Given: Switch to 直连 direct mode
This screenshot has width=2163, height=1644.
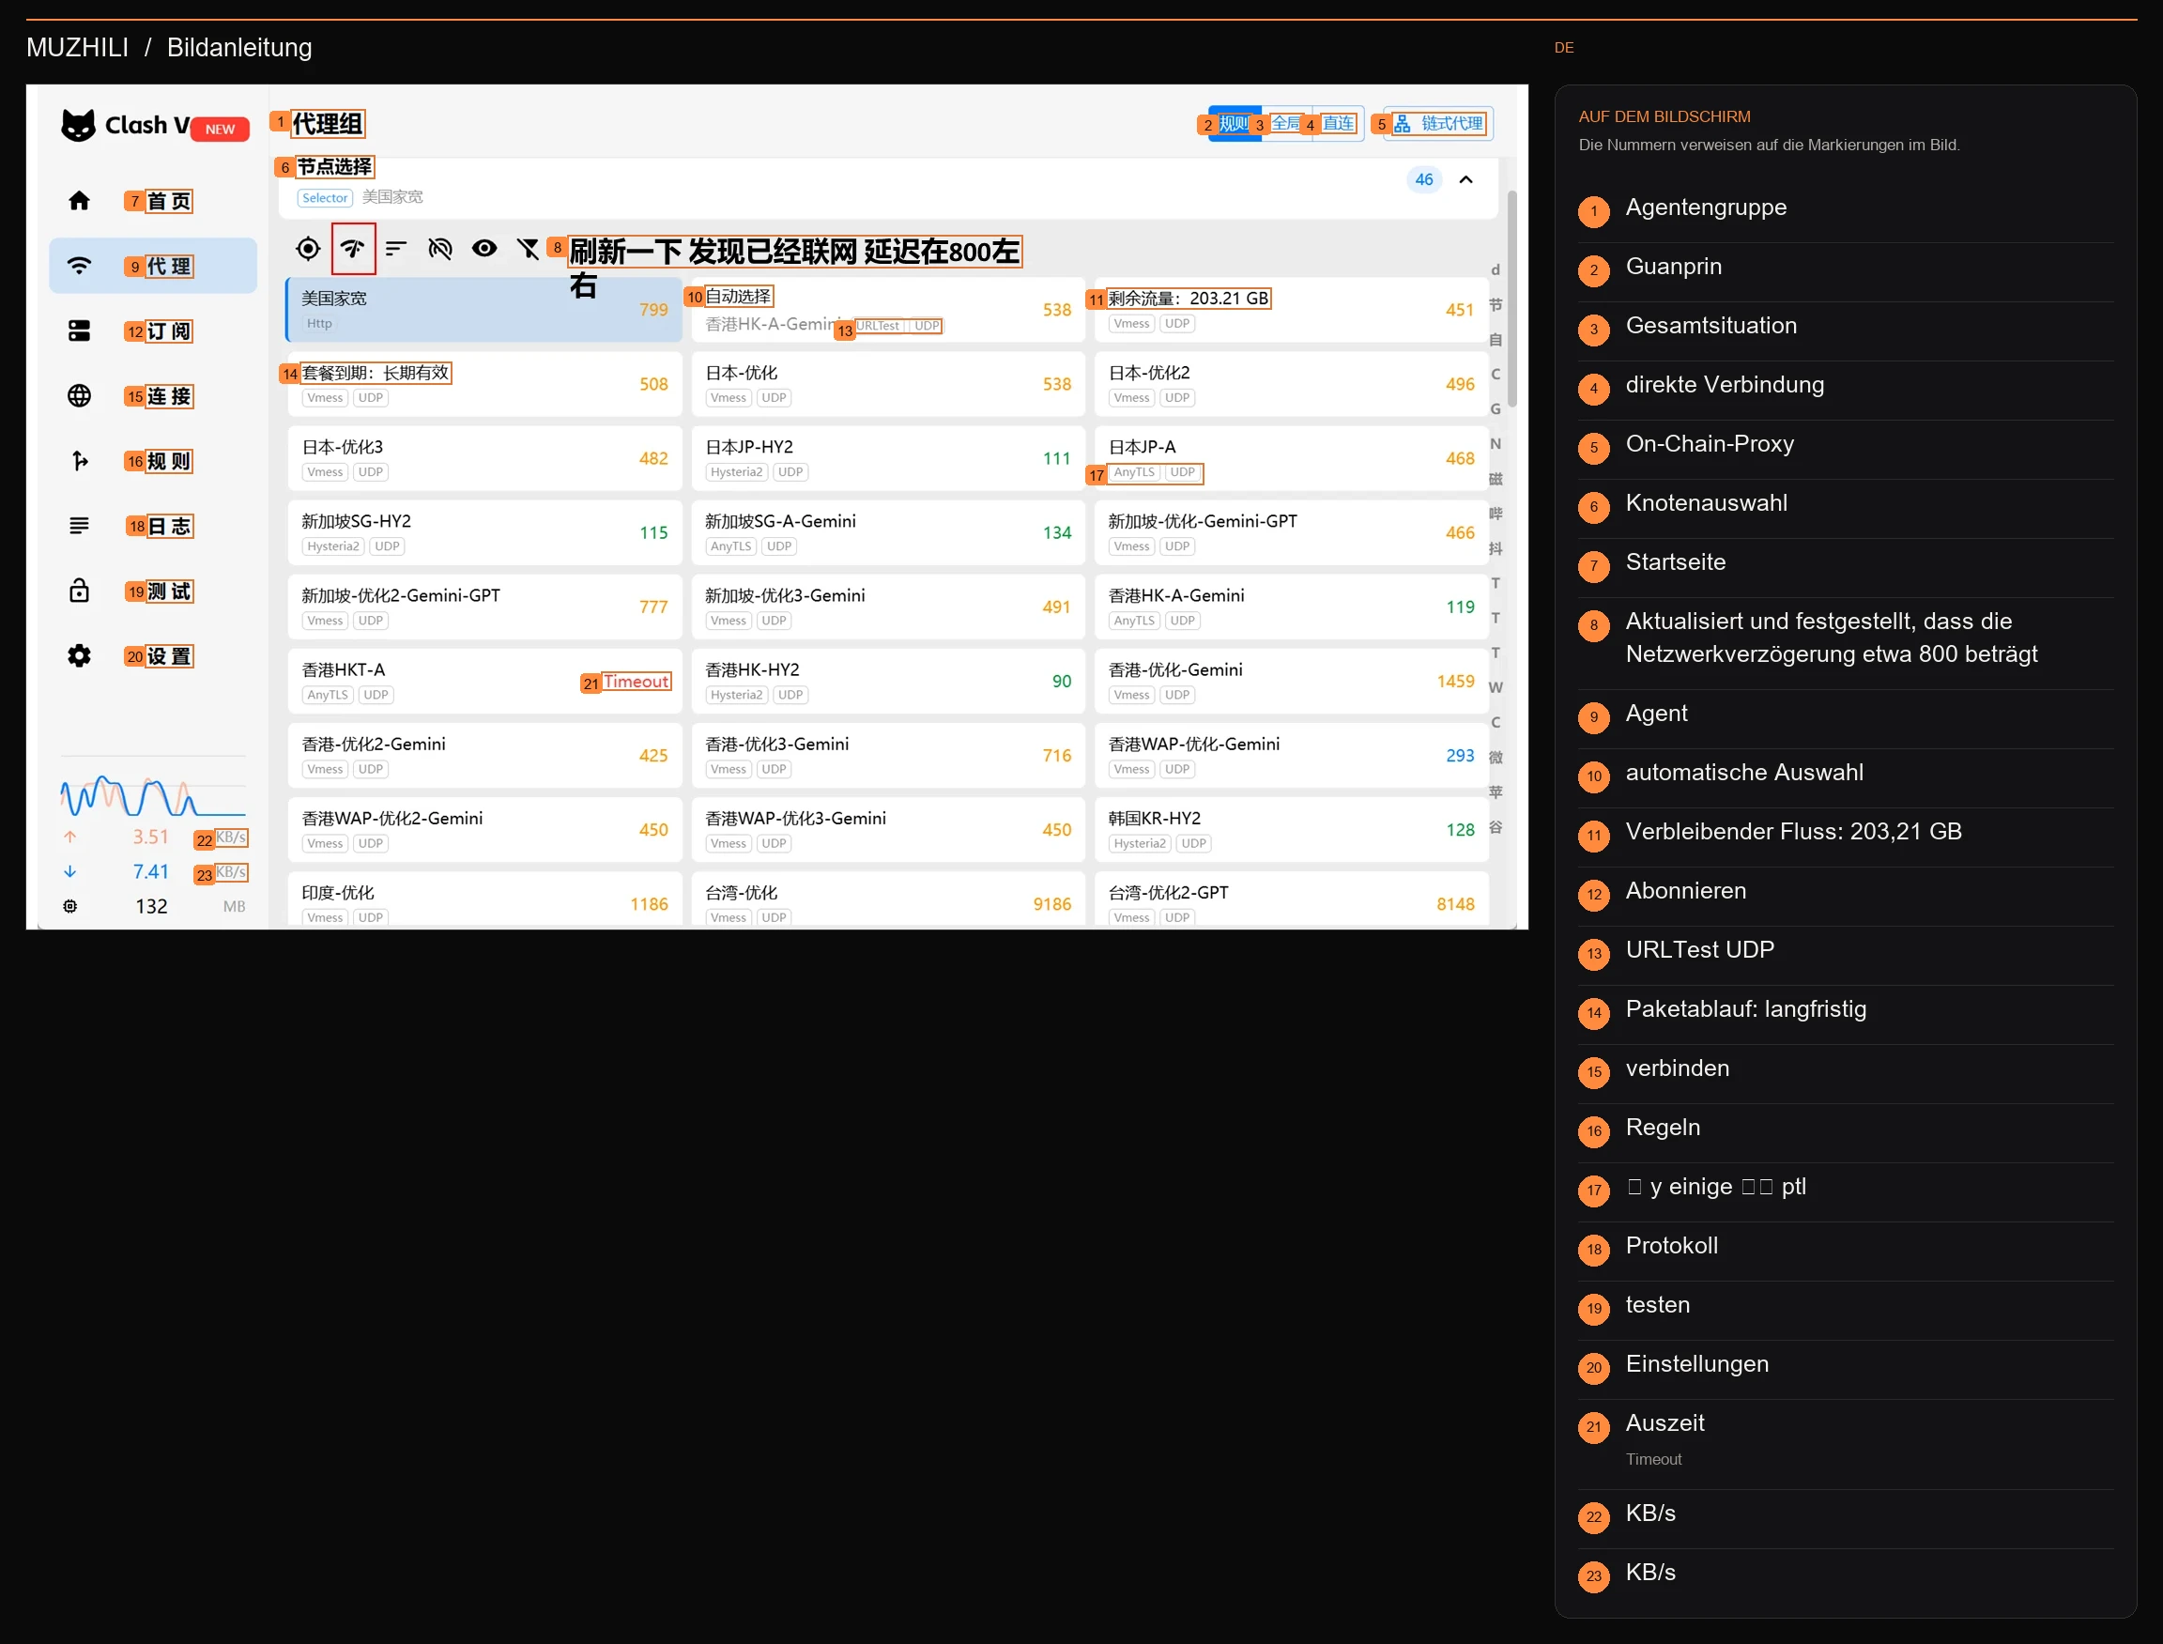Looking at the screenshot, I should coord(1339,123).
